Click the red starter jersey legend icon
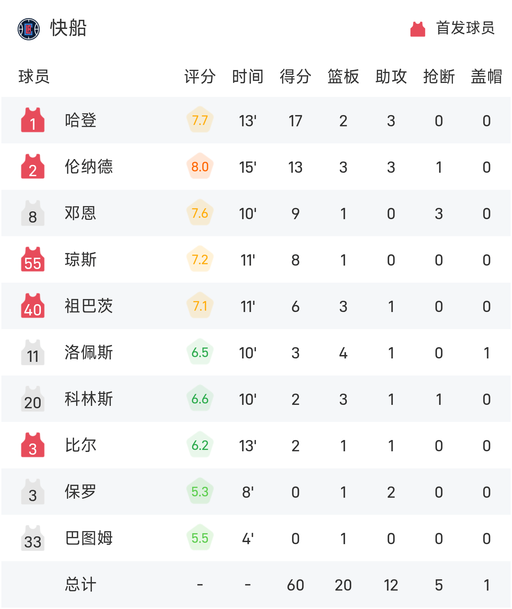The width and height of the screenshot is (512, 609). [417, 29]
